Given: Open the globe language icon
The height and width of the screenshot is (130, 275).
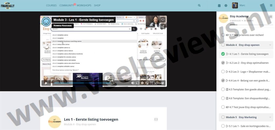Looking at the screenshot, I should coord(226,6).
